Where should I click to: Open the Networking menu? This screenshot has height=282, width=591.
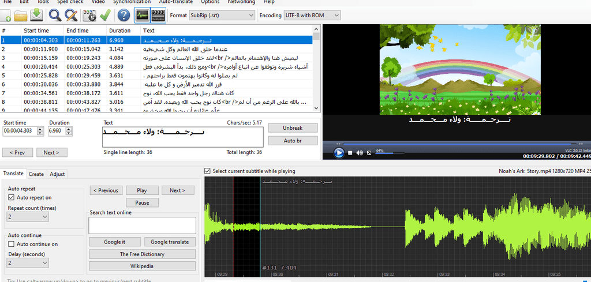coord(241,2)
